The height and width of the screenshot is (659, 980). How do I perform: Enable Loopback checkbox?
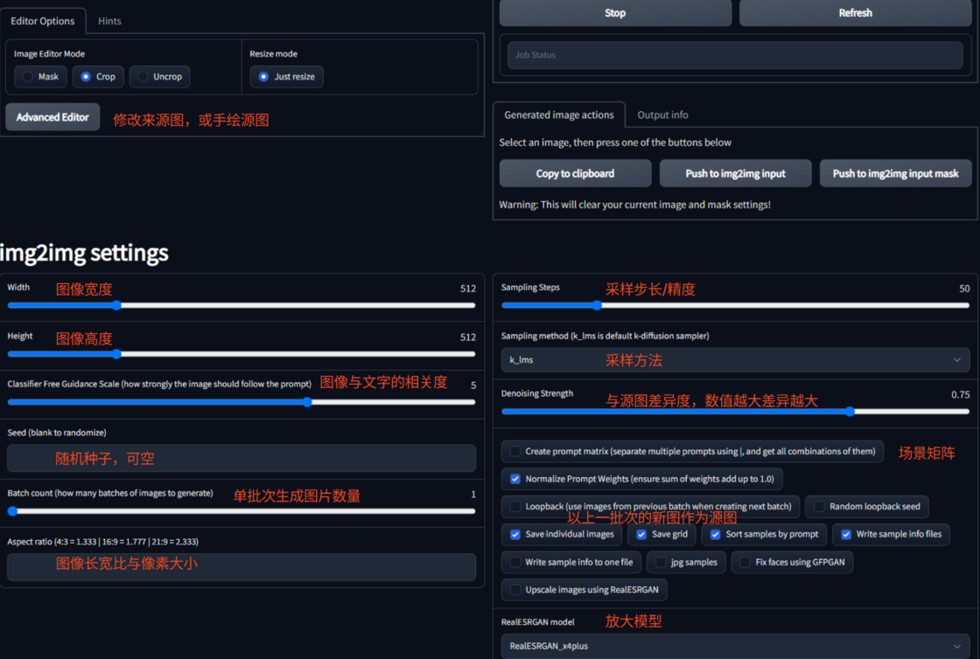pos(516,506)
